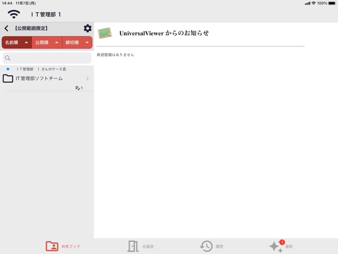Sort by 公開順 publish order

[x=47, y=43]
